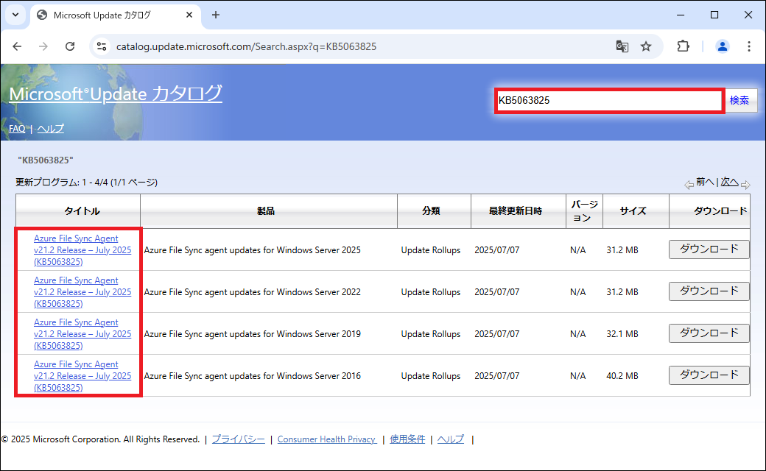Click ダウンロード for Windows Server 2016
Screen dimensions: 766x471
pyautogui.click(x=709, y=375)
